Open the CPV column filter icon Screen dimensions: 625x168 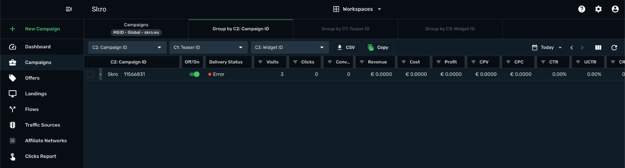473,62
